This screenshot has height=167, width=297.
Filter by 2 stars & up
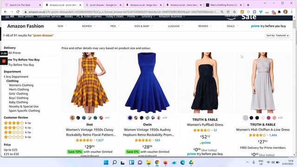(18, 132)
